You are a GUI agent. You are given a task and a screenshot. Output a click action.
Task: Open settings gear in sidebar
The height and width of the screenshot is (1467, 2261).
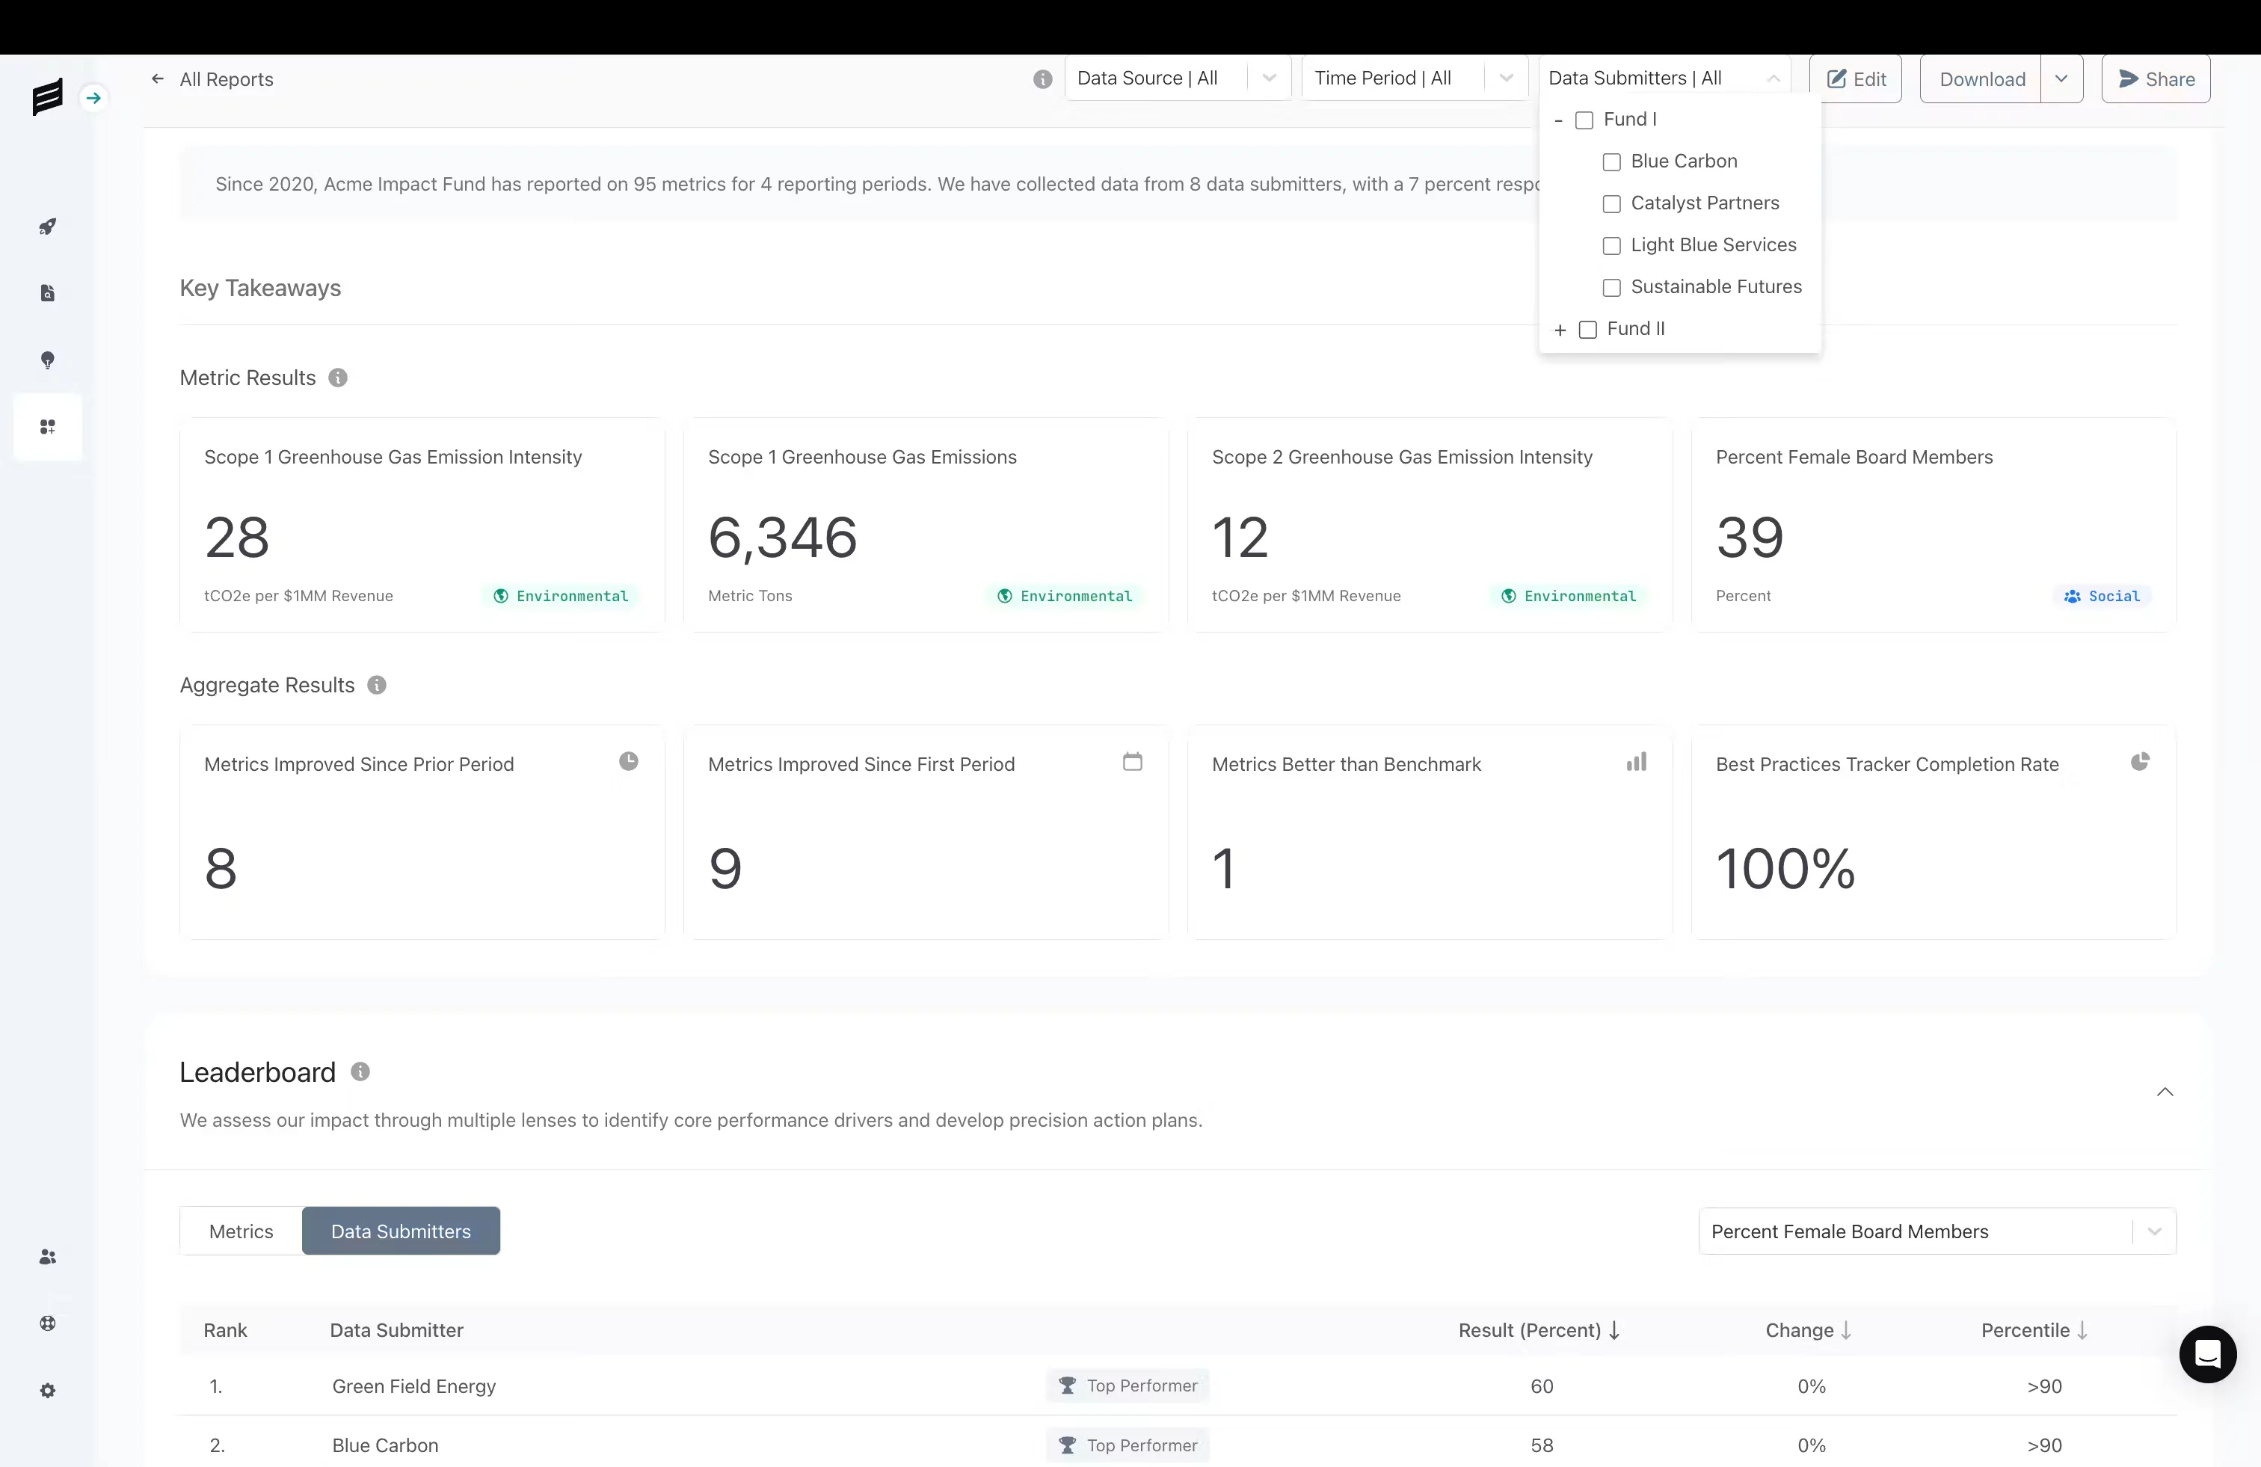click(x=48, y=1390)
